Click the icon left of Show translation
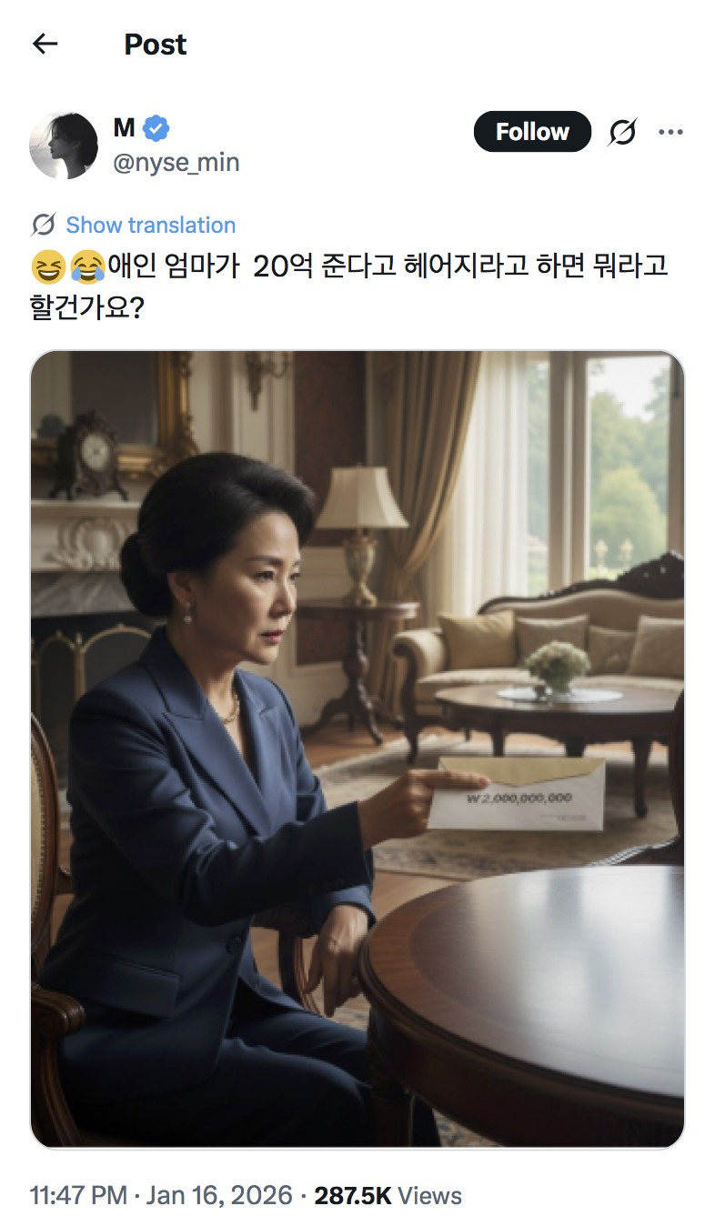The image size is (715, 1226). tap(43, 225)
